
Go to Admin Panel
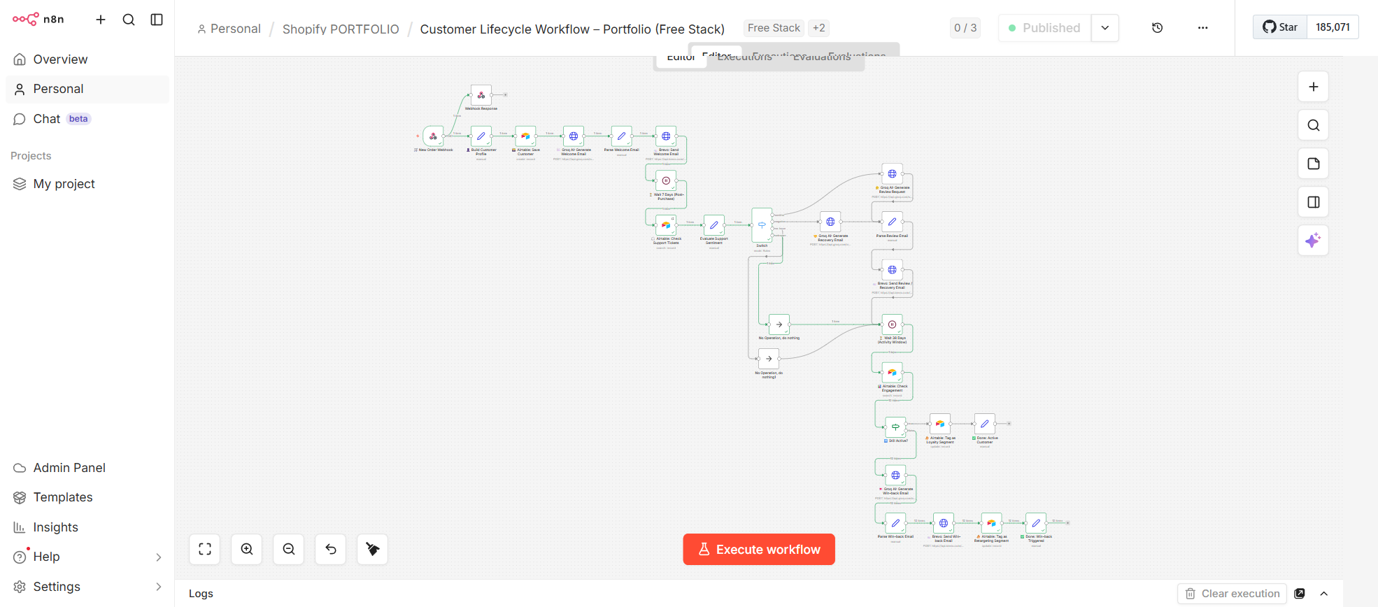pos(87,468)
